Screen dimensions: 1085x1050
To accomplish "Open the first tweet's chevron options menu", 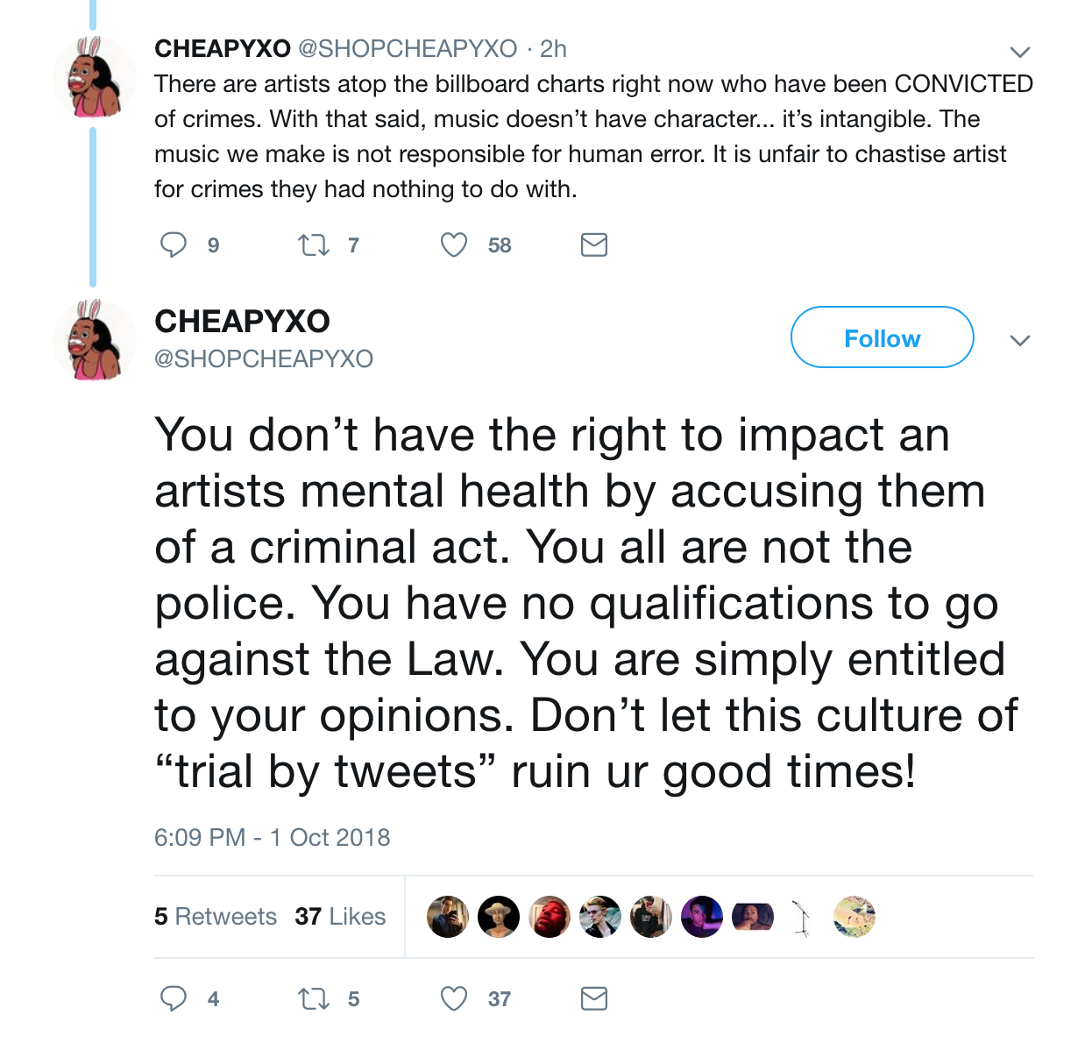I will (x=1019, y=52).
